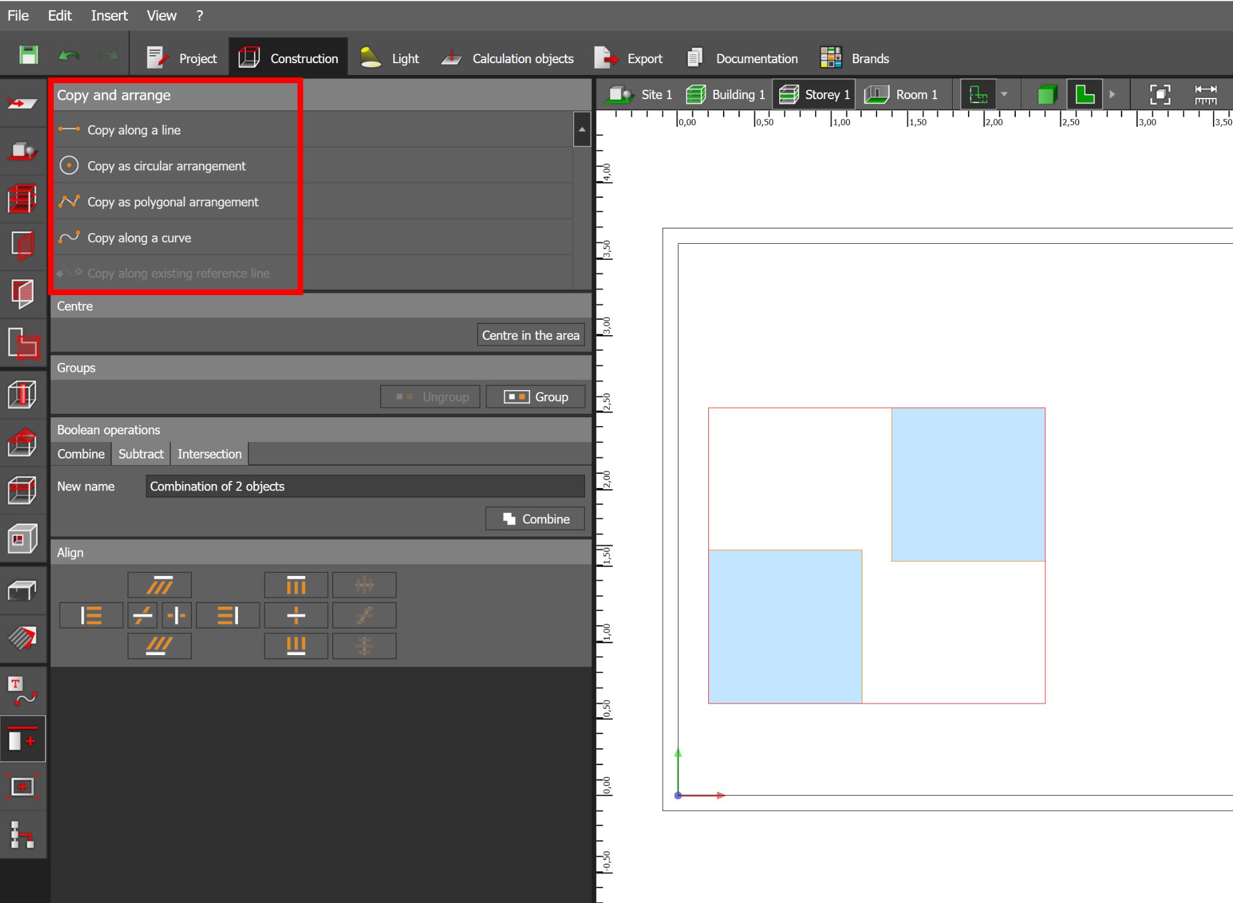Click the align top icon
This screenshot has height=903, width=1233.
pyautogui.click(x=296, y=585)
